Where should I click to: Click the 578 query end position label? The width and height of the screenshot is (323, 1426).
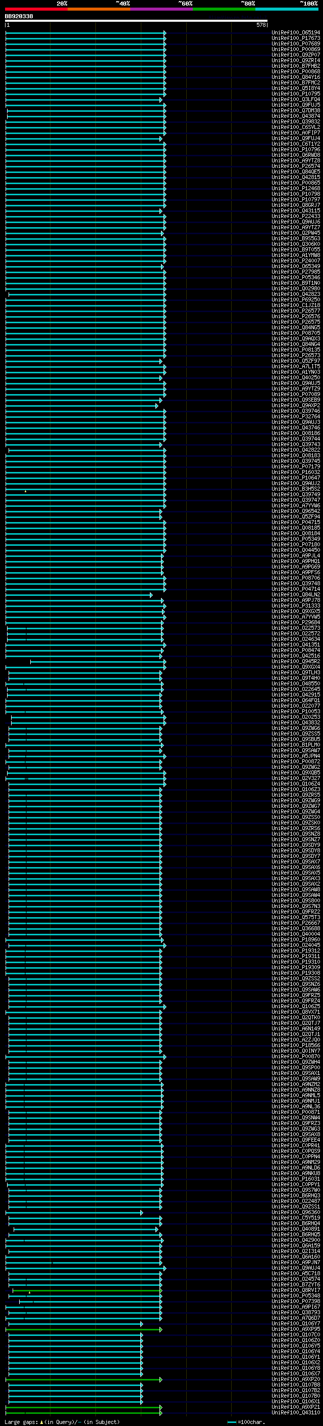click(x=261, y=25)
